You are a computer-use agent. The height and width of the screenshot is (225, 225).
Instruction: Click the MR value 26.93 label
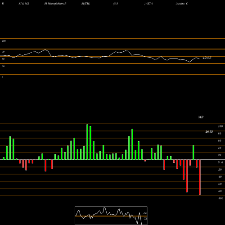click(x=209, y=132)
